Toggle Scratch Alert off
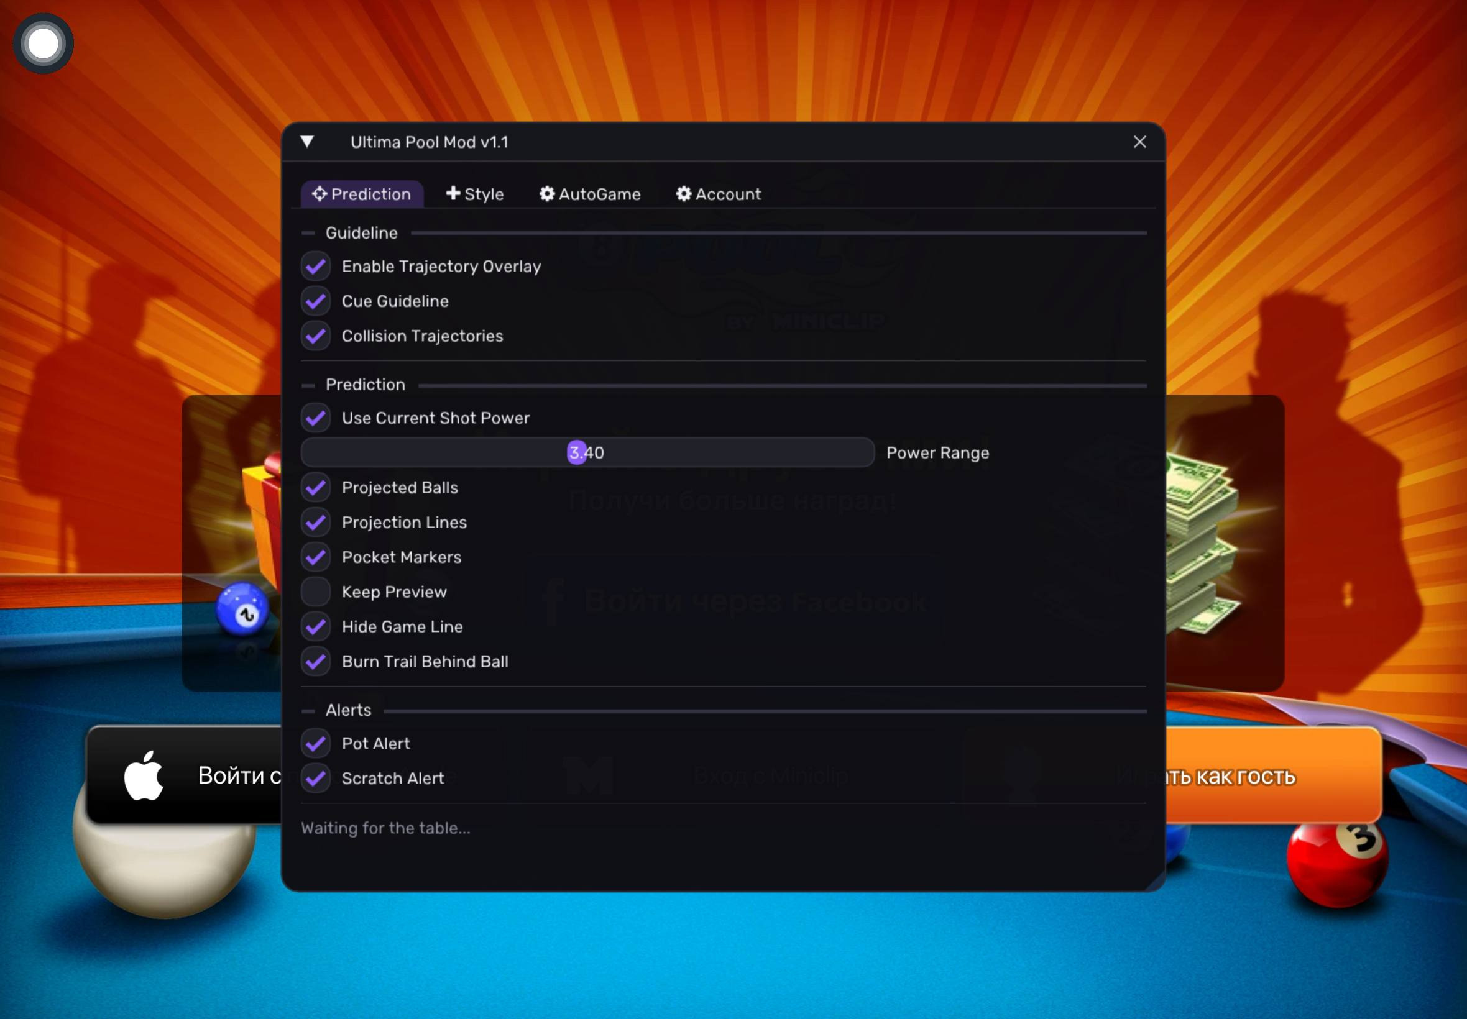The width and height of the screenshot is (1467, 1019). tap(316, 779)
